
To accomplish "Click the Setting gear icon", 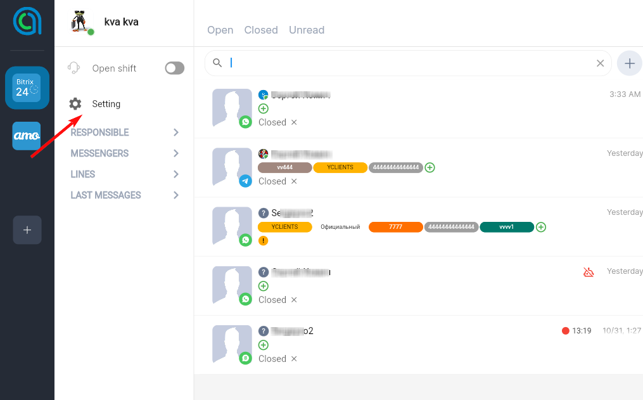I will (x=75, y=104).
